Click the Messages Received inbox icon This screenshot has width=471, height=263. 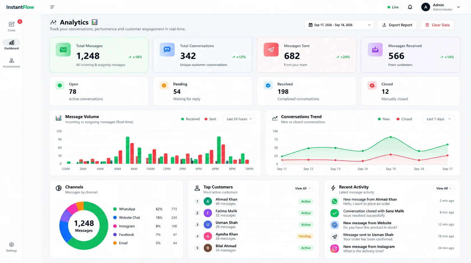pos(375,50)
